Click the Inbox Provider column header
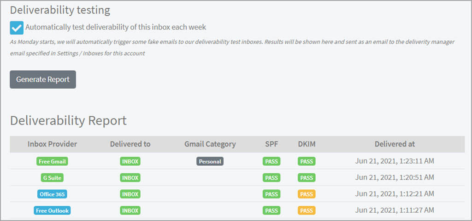The width and height of the screenshot is (472, 221). 52,144
